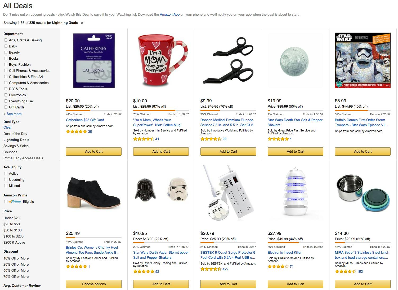Open the Amazon App link
398x290 pixels.
click(x=170, y=15)
